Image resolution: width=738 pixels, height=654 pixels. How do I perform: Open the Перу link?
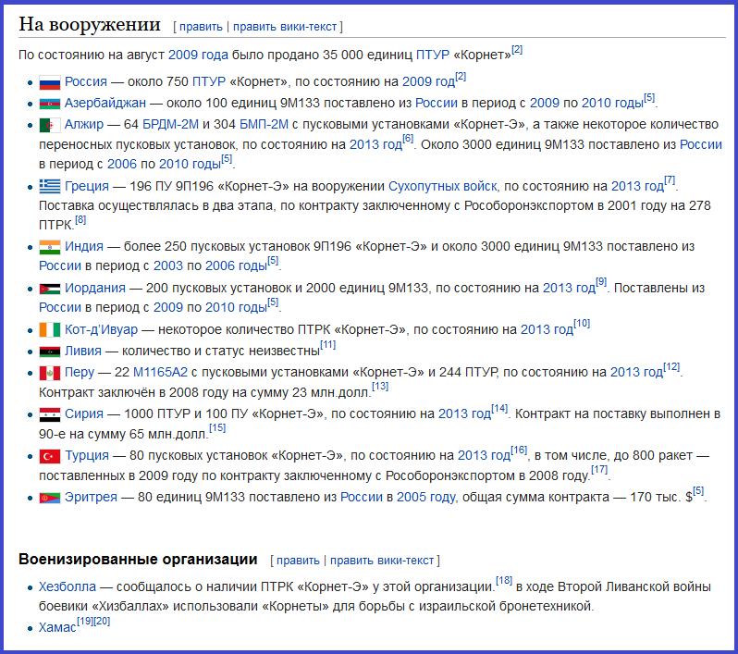point(80,372)
